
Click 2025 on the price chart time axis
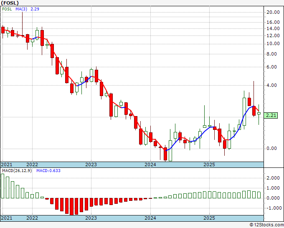[x=209, y=165]
